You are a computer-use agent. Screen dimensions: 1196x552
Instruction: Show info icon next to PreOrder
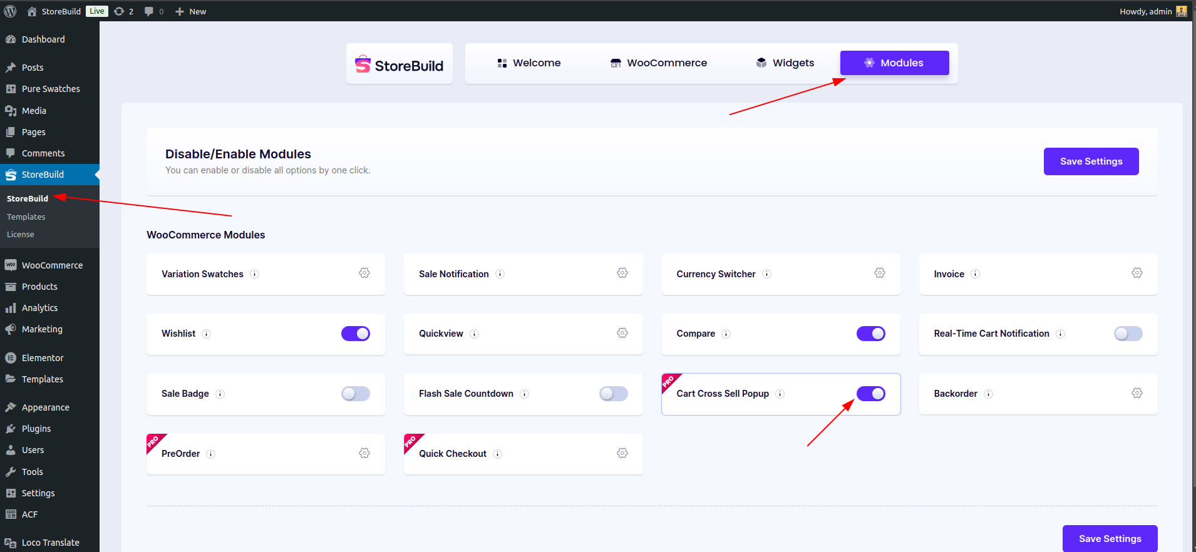[x=211, y=454]
